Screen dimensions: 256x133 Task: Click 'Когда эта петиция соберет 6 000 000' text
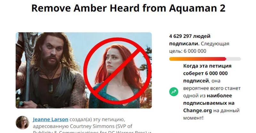[x=207, y=69]
